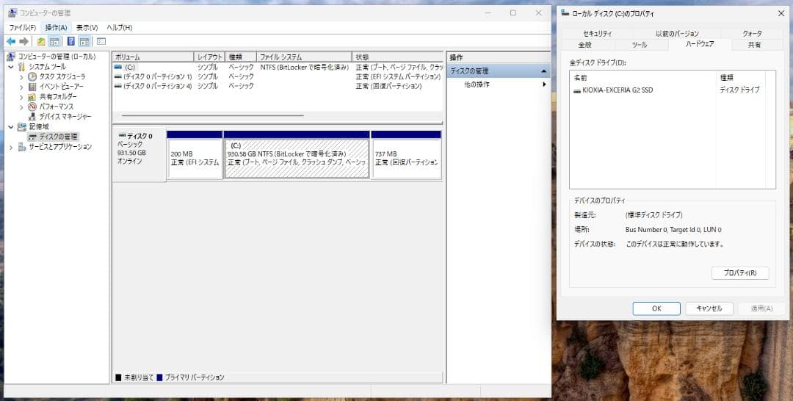Click the キャンセル button

(709, 308)
